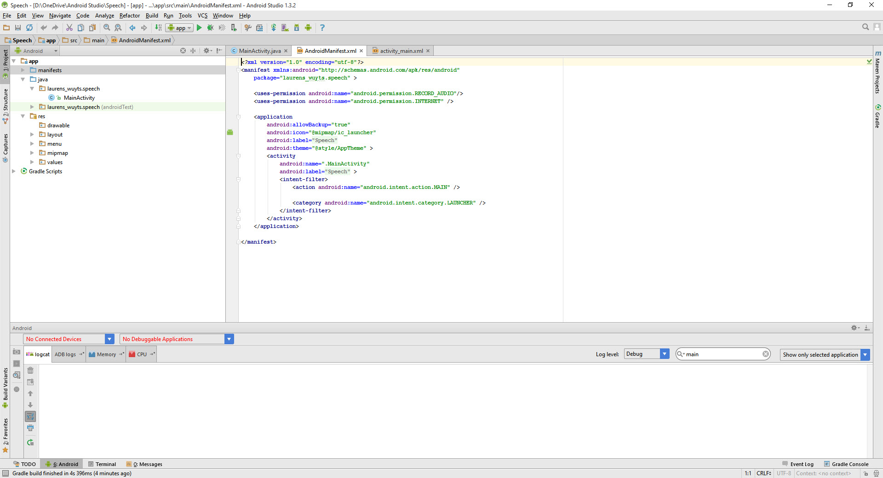Click the Redo arrow icon
Viewport: 883px width, 478px height.
click(x=55, y=28)
